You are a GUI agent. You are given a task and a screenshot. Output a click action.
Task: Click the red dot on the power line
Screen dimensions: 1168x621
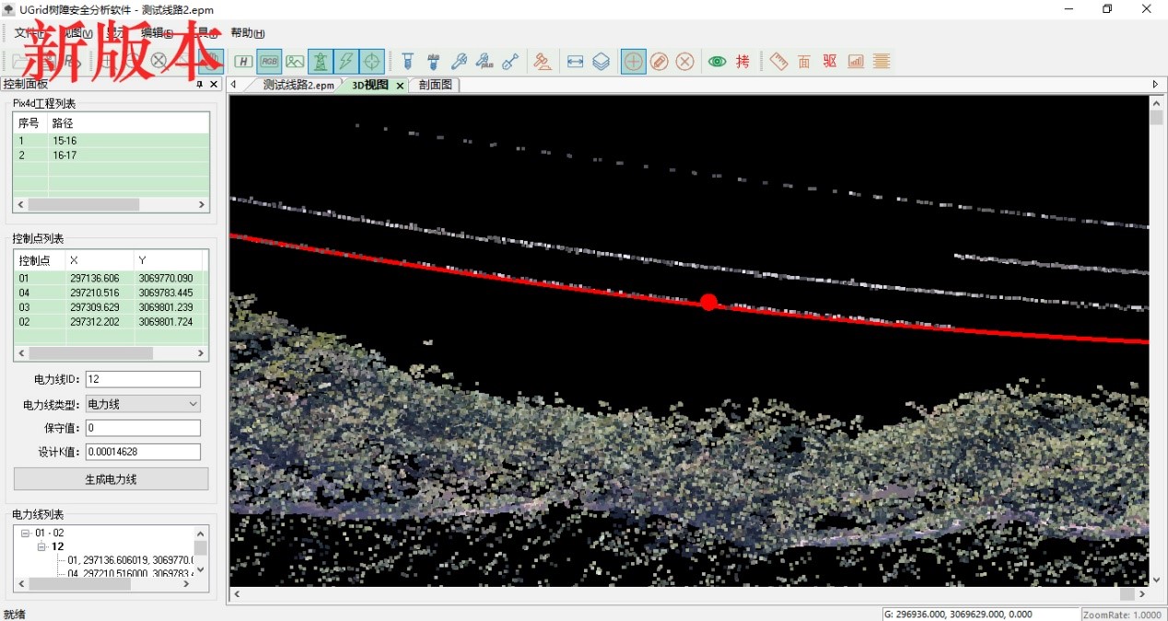tap(708, 302)
